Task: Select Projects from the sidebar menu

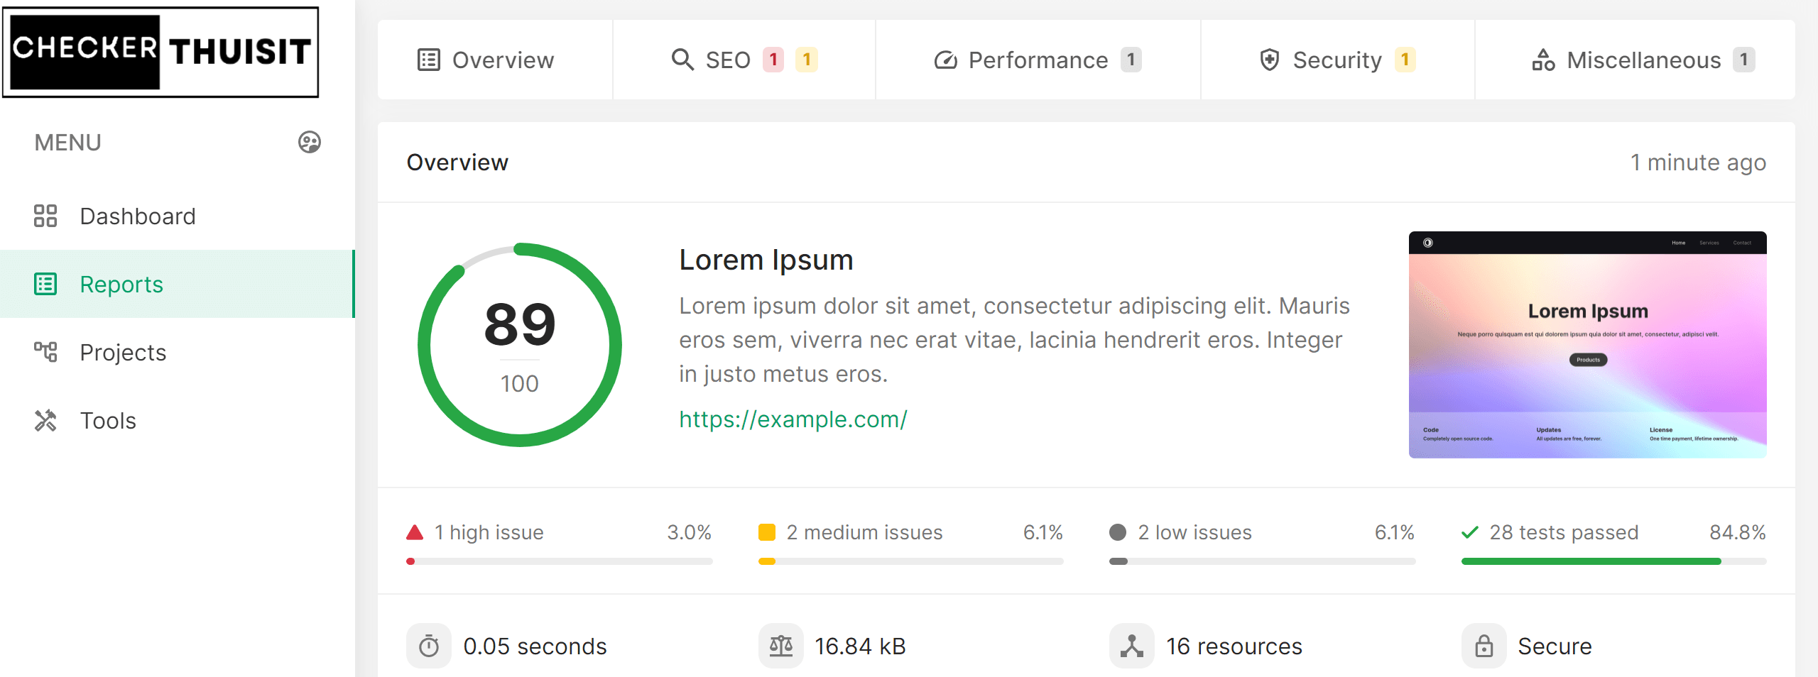Action: [x=122, y=352]
